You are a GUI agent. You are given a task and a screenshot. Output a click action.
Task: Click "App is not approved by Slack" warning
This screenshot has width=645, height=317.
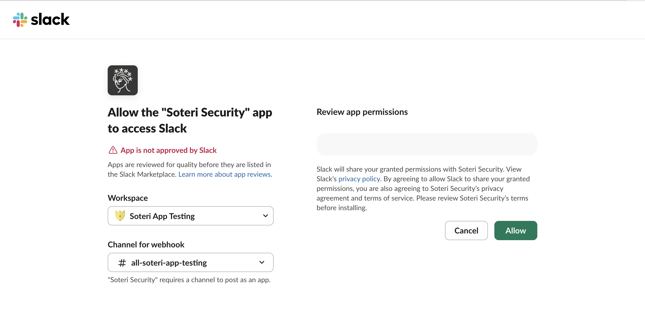point(168,150)
